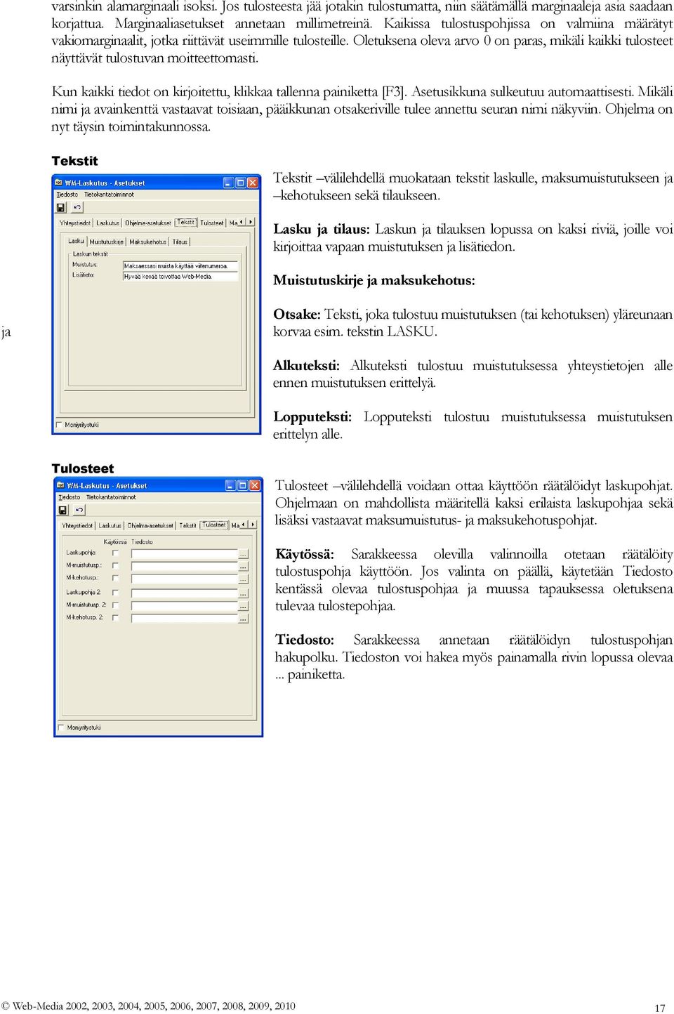Select the active Tekstit tab above the Lasku sub-tabs
Image resolution: width=674 pixels, height=1014 pixels.
click(186, 222)
